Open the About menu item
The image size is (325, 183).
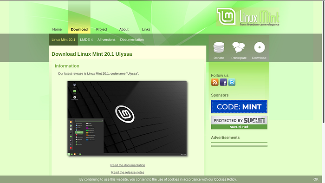coord(124,29)
